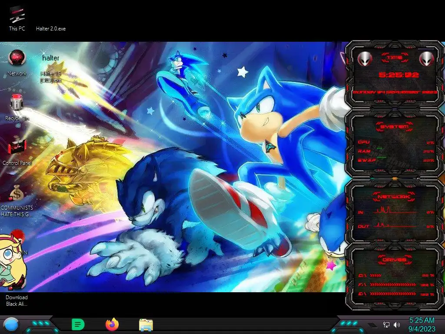This screenshot has height=334, width=445.
Task: Open the Network desktop icon
Action: point(17,63)
